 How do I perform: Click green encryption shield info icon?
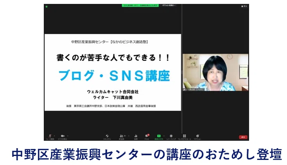(x=47, y=7)
